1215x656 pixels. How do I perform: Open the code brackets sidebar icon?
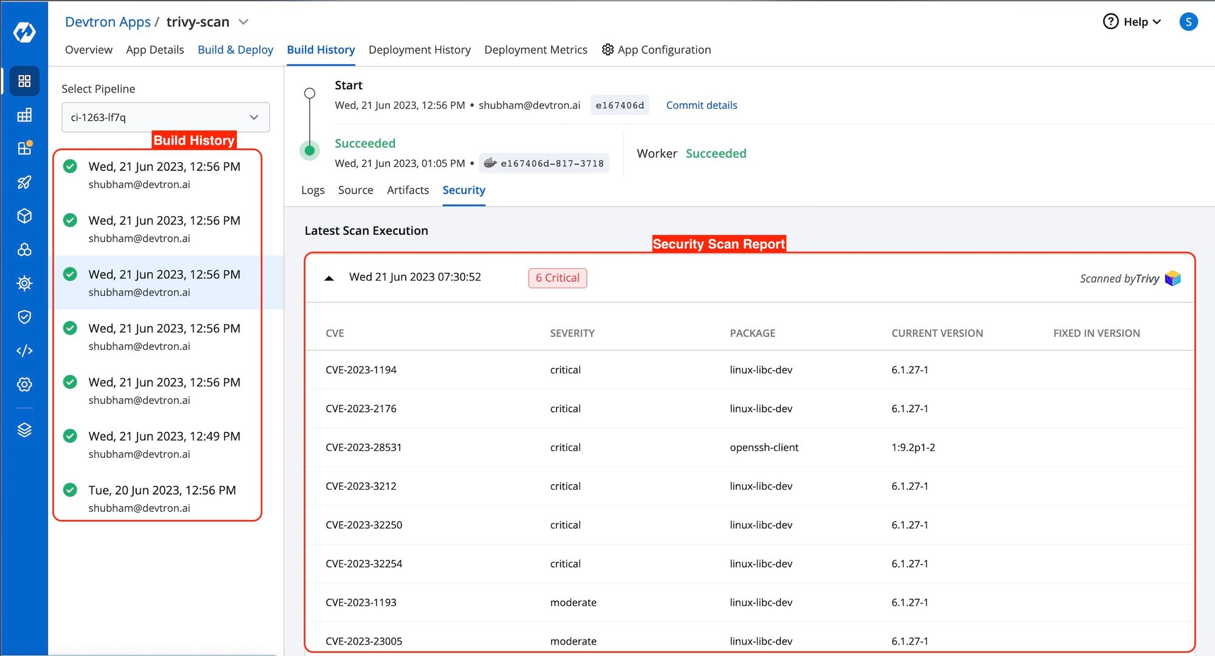24,351
